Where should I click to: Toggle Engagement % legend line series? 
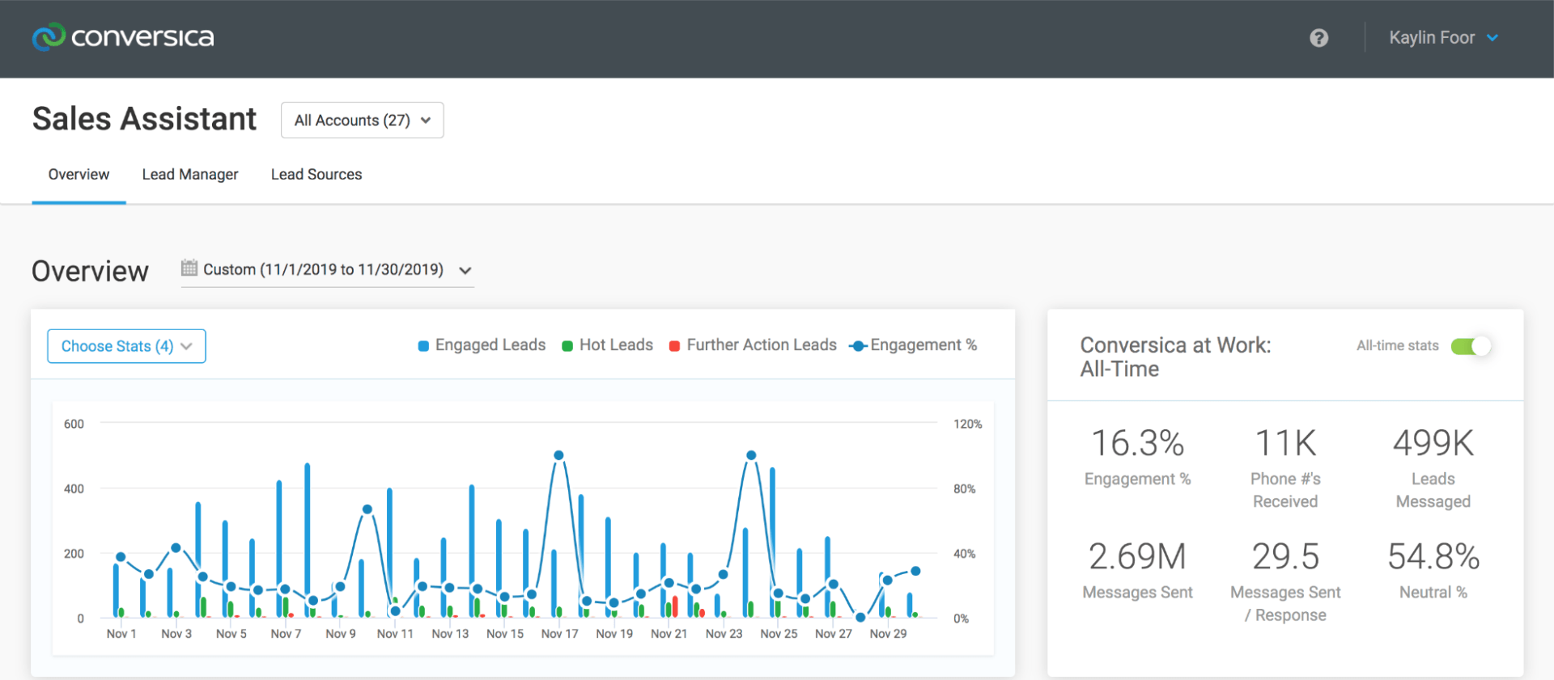[x=913, y=345]
